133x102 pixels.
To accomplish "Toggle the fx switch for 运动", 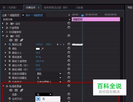I will tap(7, 24).
